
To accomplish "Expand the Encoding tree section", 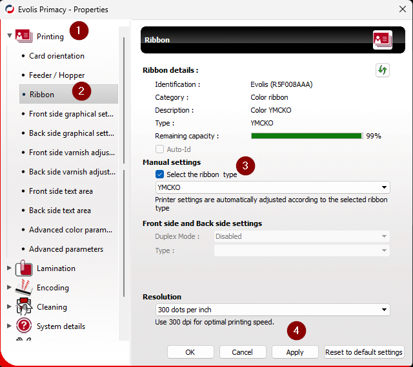I will click(9, 287).
